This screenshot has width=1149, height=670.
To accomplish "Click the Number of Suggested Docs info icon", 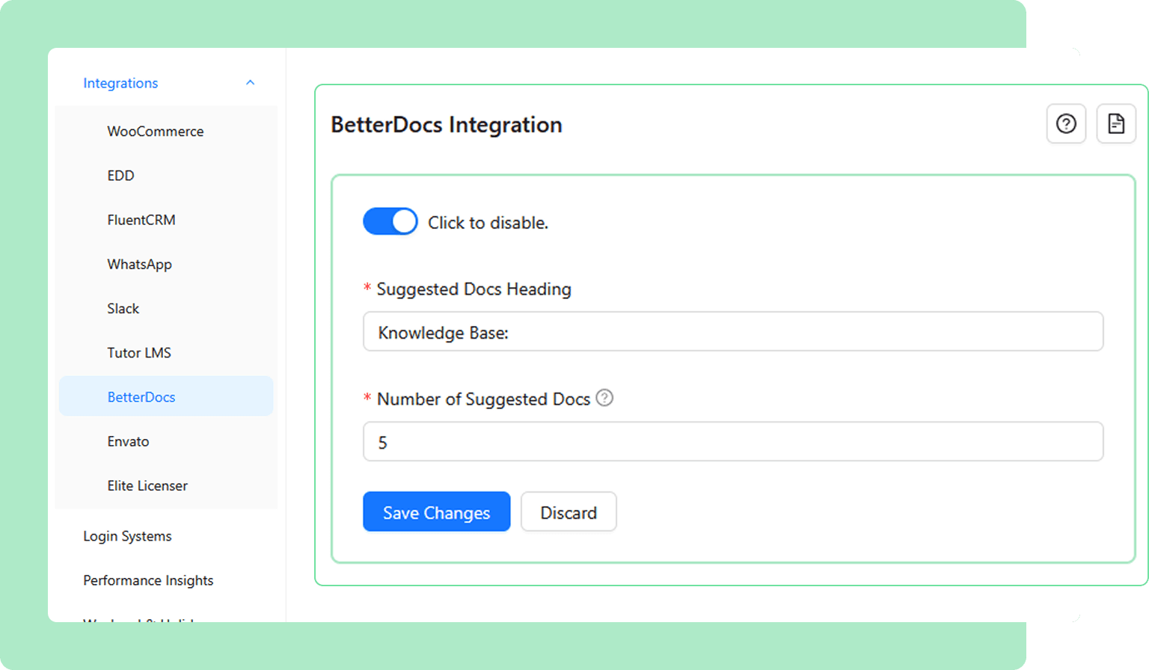I will point(604,398).
